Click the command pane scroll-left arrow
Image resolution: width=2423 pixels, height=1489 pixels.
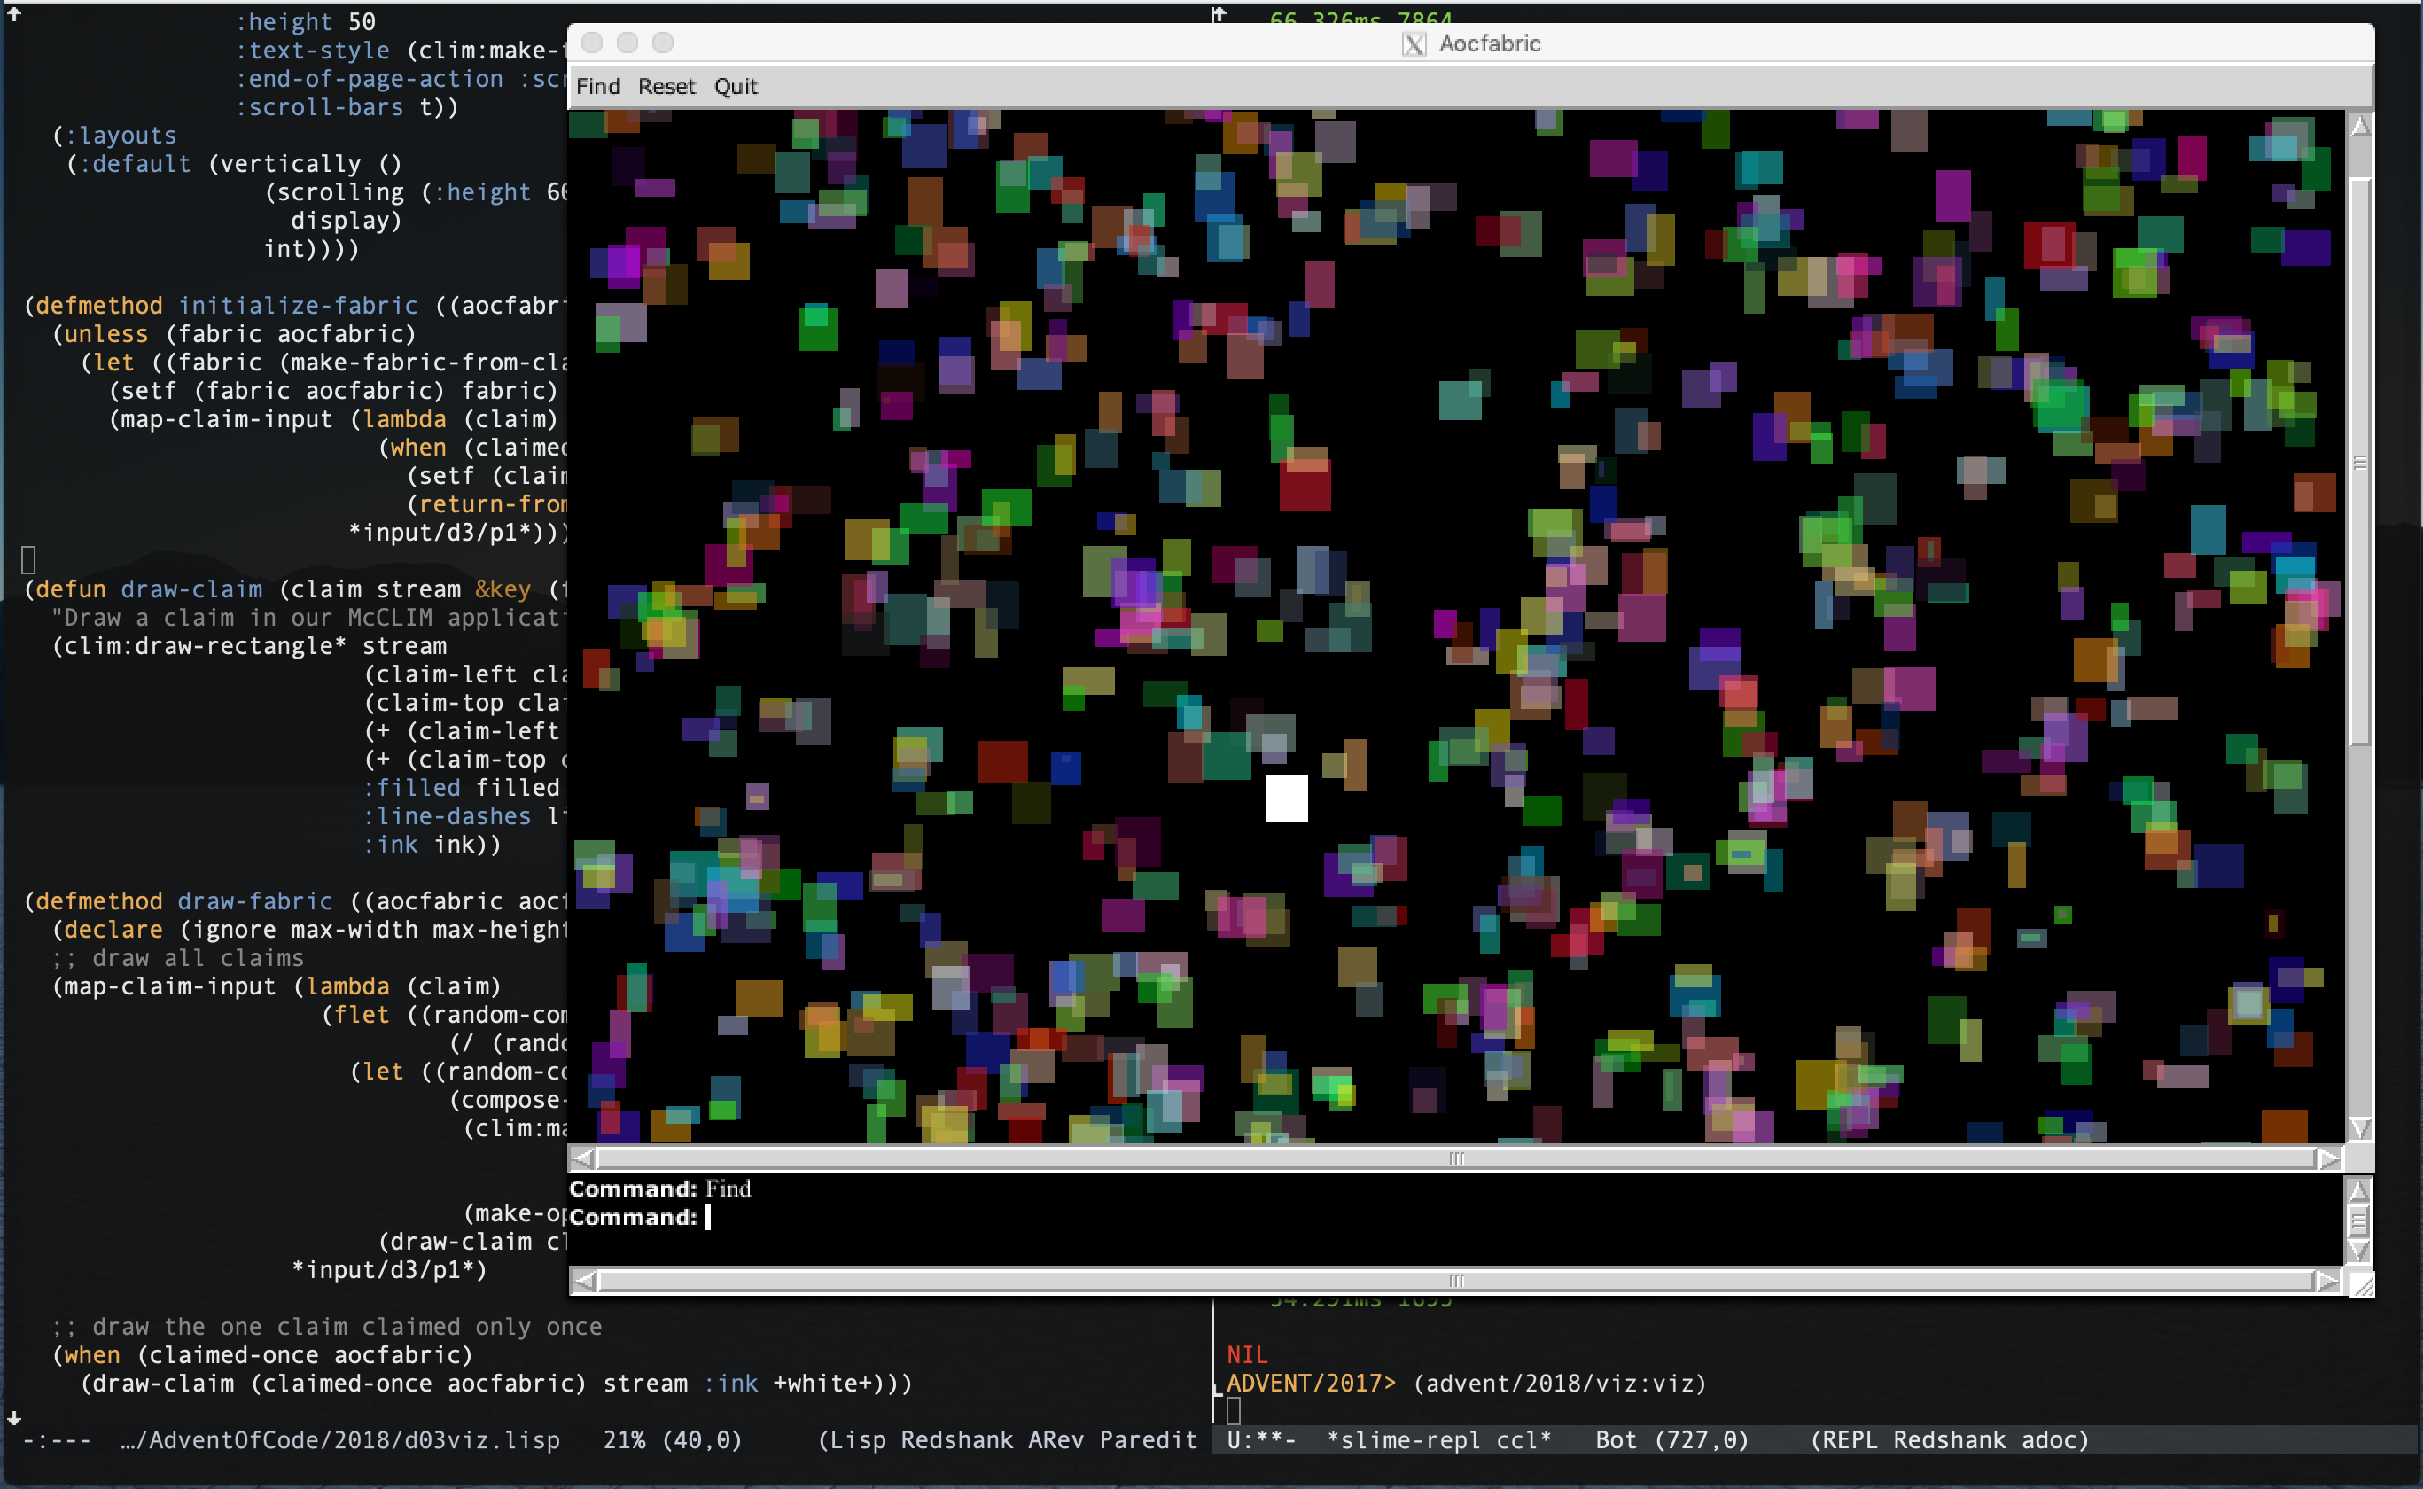583,1282
